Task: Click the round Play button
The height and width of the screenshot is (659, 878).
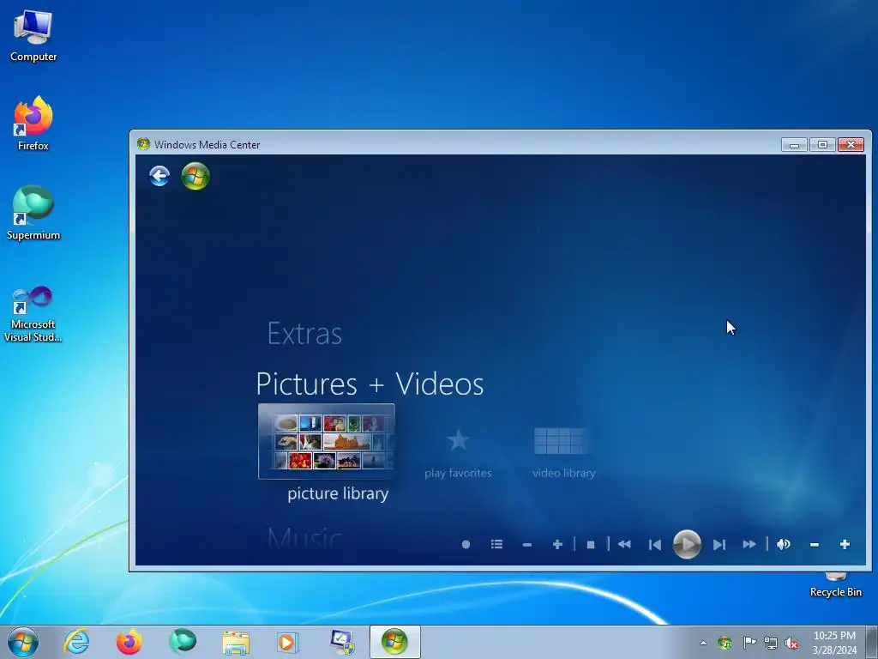Action: [687, 544]
